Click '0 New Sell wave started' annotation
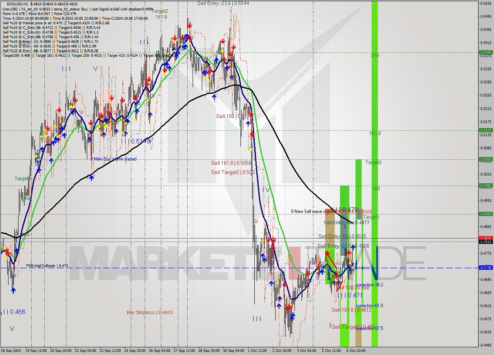The image size is (494, 355). click(x=313, y=211)
